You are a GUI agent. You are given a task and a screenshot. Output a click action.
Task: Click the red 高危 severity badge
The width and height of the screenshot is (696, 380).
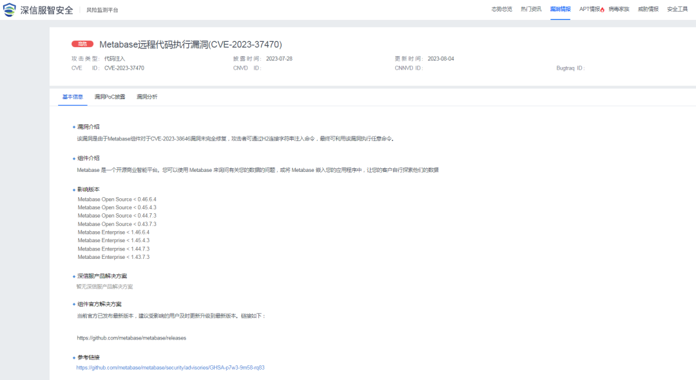[82, 44]
